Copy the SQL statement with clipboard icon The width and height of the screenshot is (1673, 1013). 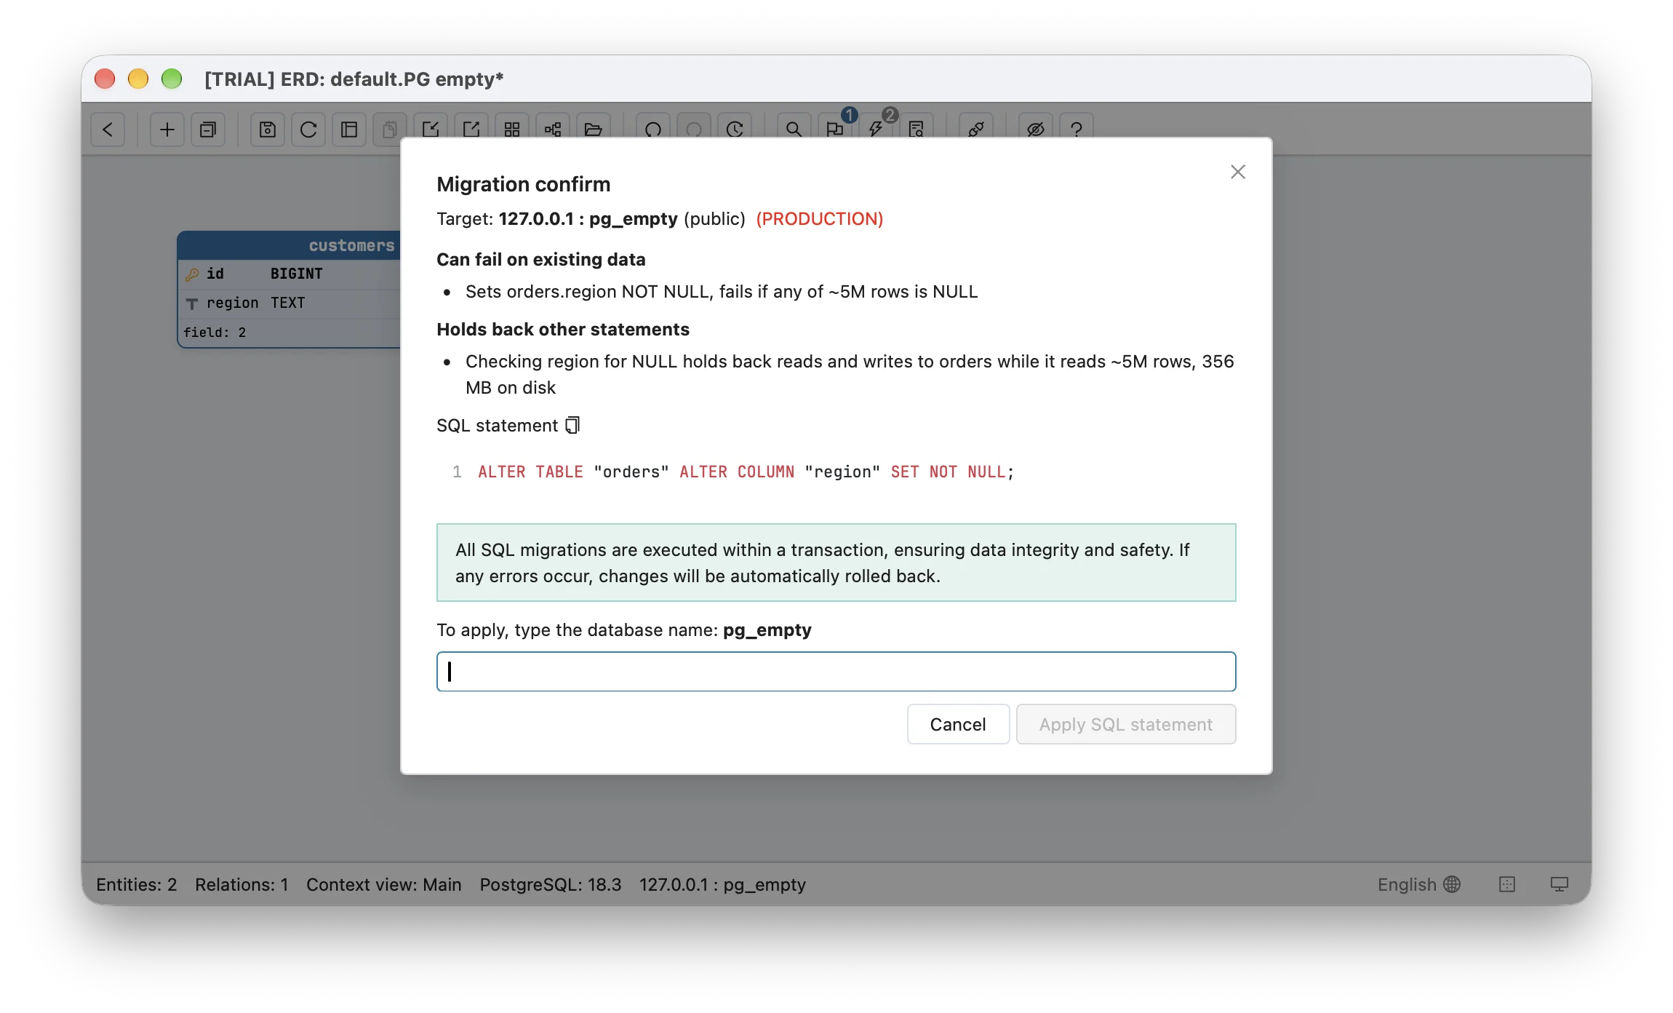coord(573,425)
